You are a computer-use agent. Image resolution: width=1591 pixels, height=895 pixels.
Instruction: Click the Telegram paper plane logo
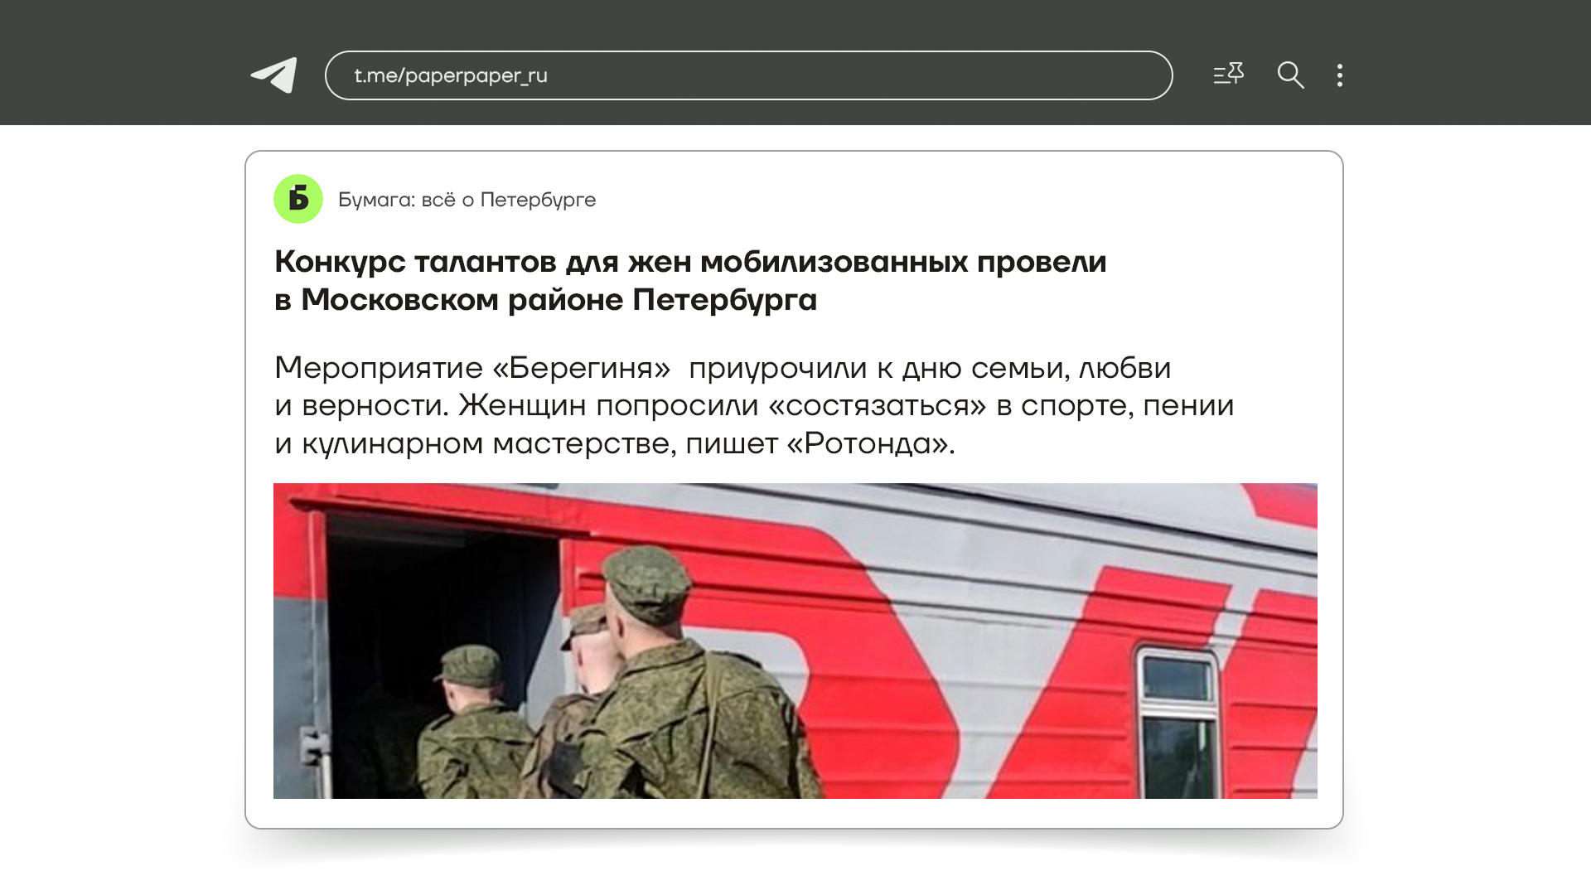point(274,75)
